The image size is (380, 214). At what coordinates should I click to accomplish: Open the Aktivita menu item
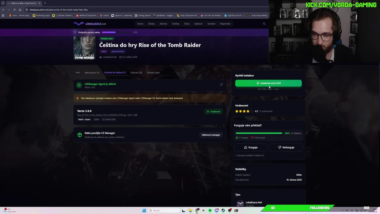163,24
